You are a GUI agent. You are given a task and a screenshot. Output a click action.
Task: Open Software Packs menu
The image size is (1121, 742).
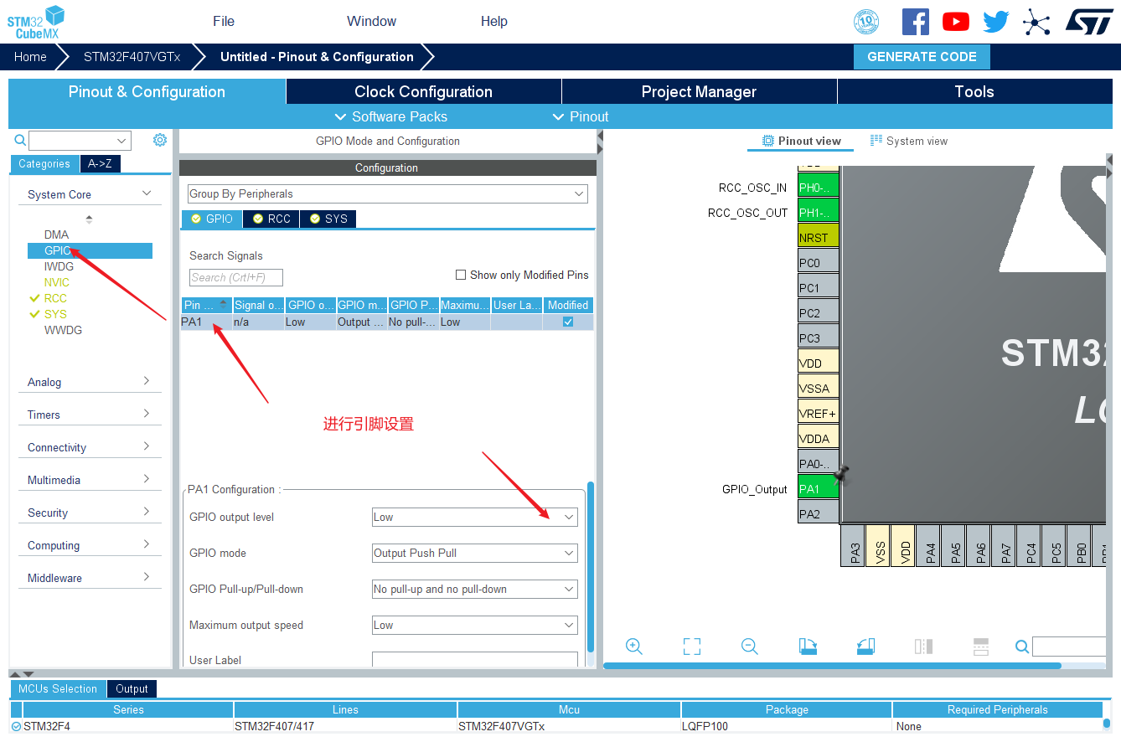[x=391, y=116]
